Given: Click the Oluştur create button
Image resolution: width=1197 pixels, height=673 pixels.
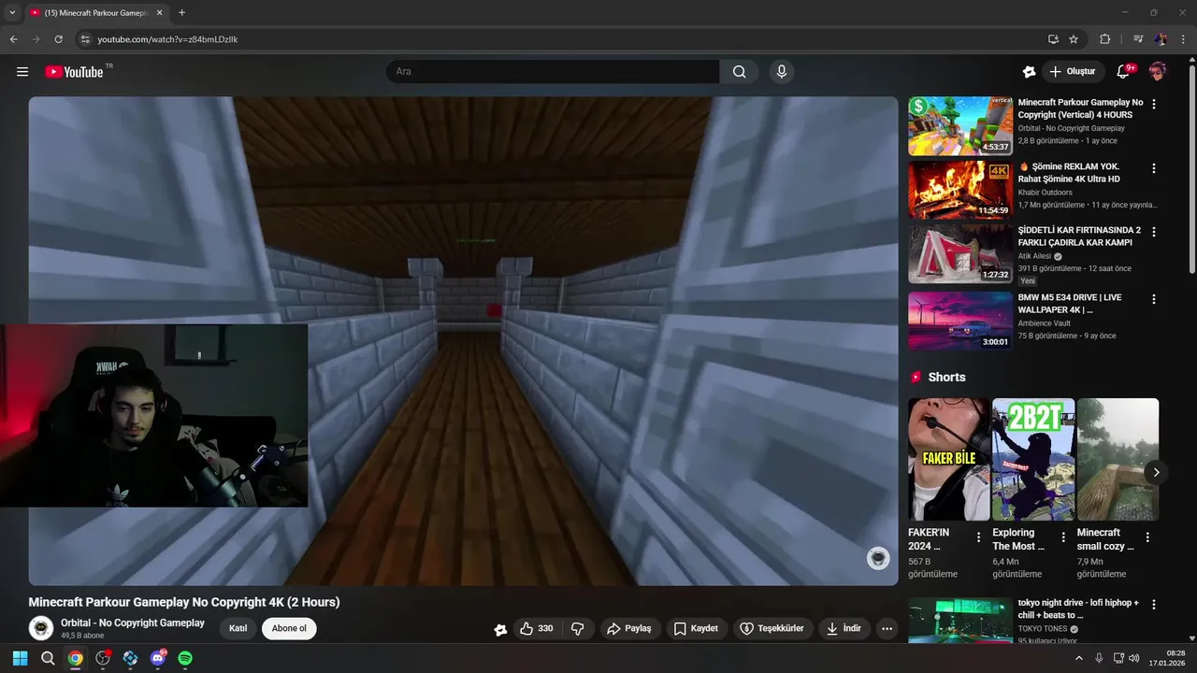Looking at the screenshot, I should tap(1072, 72).
